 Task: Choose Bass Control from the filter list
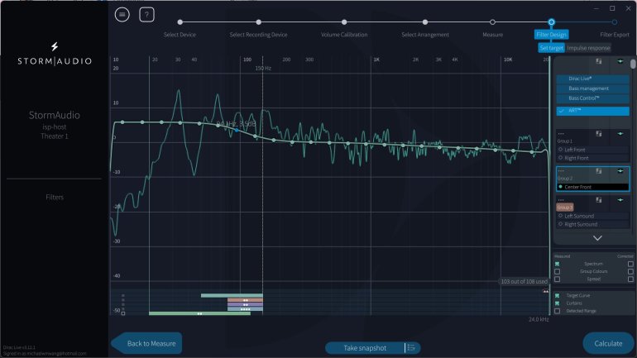588,98
